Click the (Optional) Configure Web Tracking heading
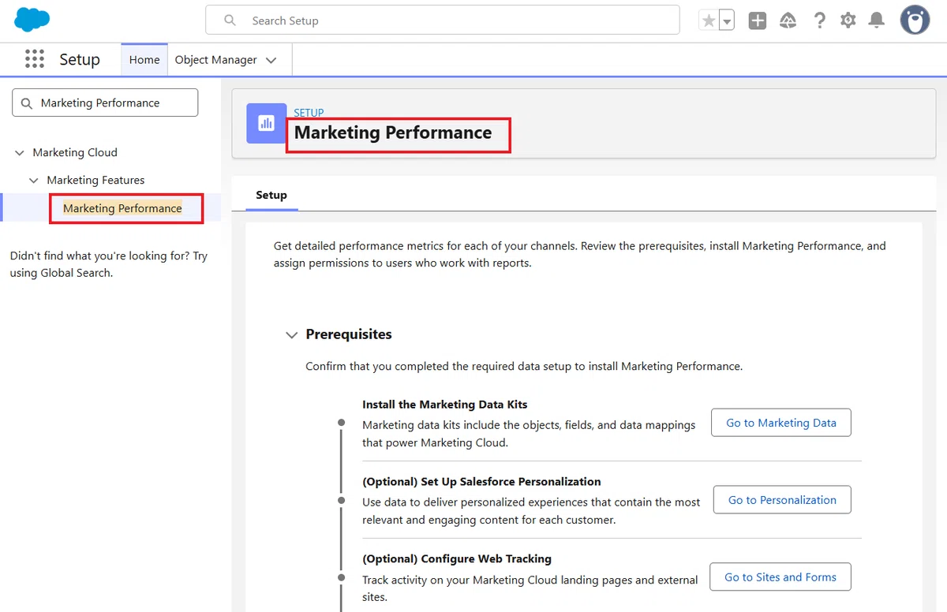947x612 pixels. [457, 559]
